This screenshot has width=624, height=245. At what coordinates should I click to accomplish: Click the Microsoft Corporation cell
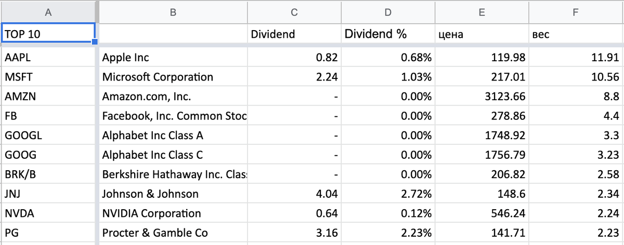(173, 77)
